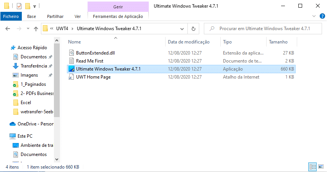Open the recent locations dropdown arrow
Viewport: 327px width, 172px height.
coord(28,29)
